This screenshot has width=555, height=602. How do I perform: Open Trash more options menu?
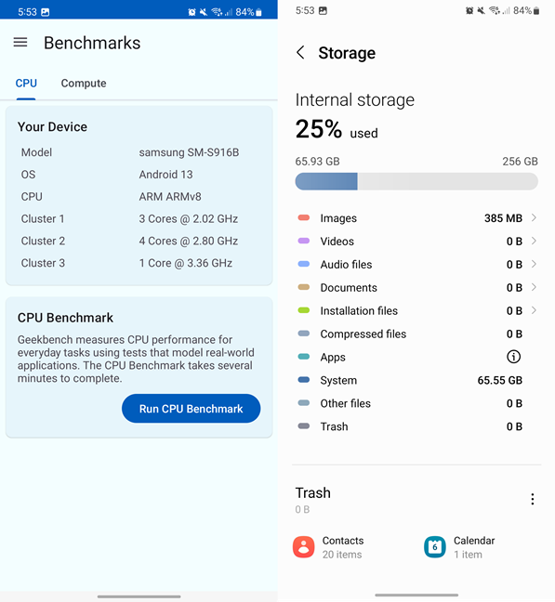pos(533,499)
